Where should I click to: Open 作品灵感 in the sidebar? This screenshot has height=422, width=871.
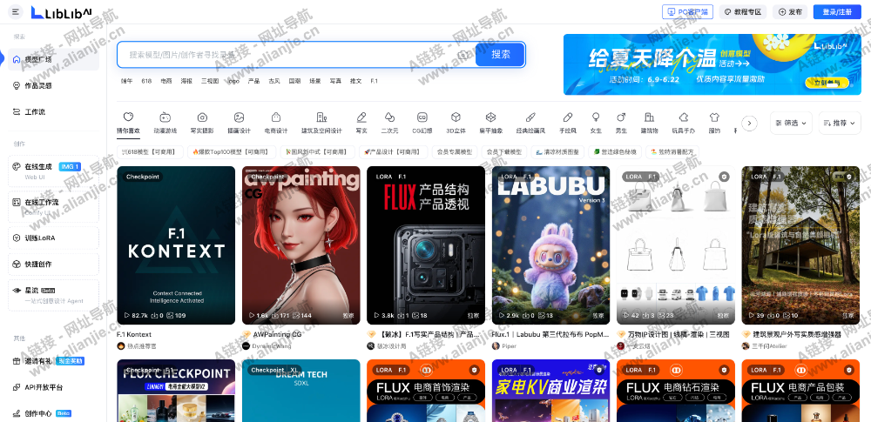[54, 85]
